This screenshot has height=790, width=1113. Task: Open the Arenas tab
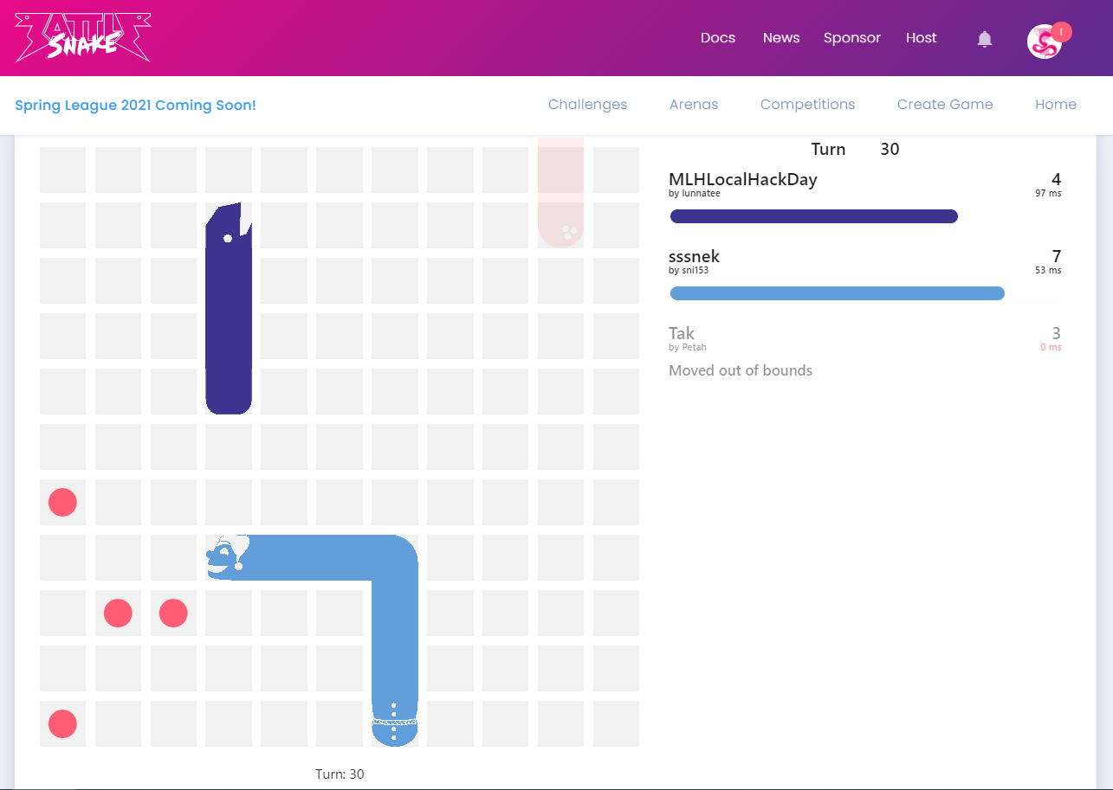(x=693, y=105)
